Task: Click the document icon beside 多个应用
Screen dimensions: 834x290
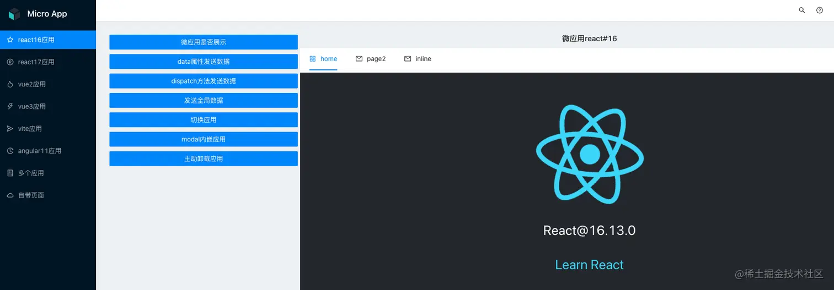Action: tap(10, 173)
